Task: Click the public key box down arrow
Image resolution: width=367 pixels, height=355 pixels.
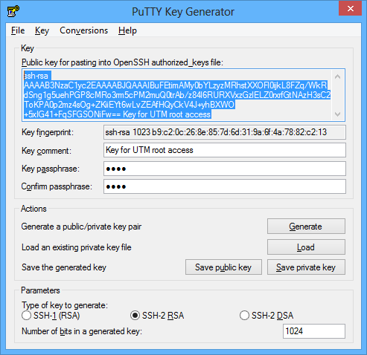Action: coord(337,114)
